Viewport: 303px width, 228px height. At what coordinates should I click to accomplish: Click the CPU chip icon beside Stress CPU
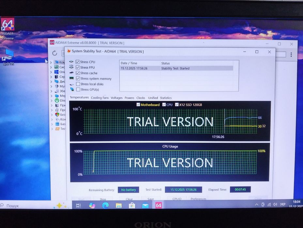pos(71,62)
